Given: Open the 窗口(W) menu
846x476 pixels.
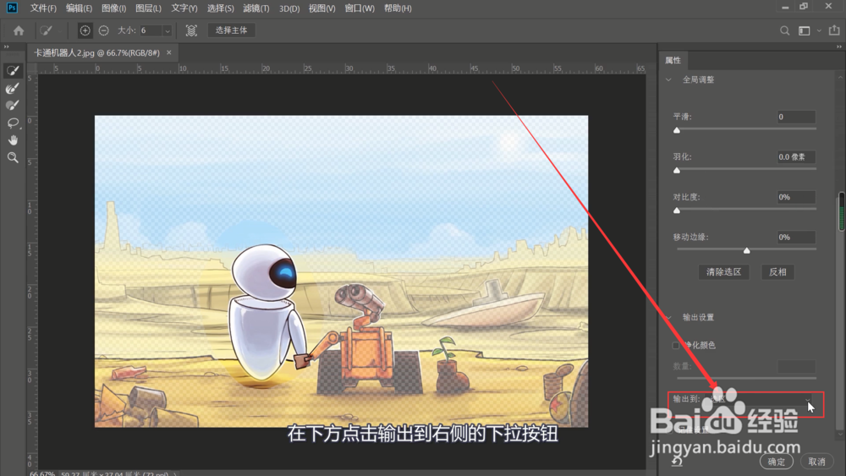Looking at the screenshot, I should click(360, 8).
